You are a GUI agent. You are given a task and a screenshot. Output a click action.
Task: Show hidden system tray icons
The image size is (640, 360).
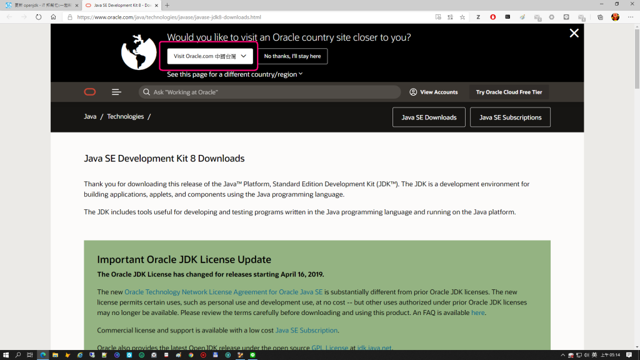[563, 355]
